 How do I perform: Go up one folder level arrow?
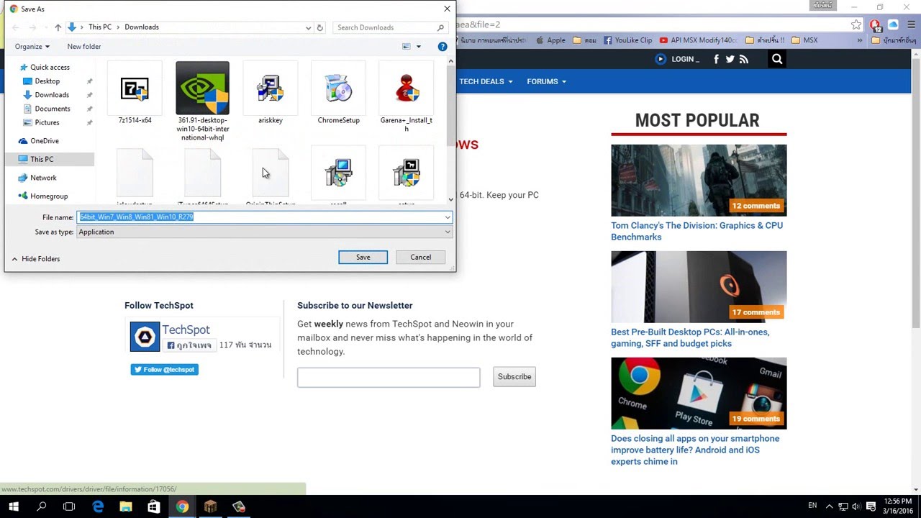point(58,27)
